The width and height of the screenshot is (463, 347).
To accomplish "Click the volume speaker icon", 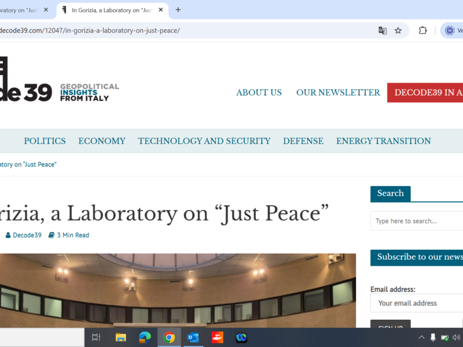I will pos(456,338).
